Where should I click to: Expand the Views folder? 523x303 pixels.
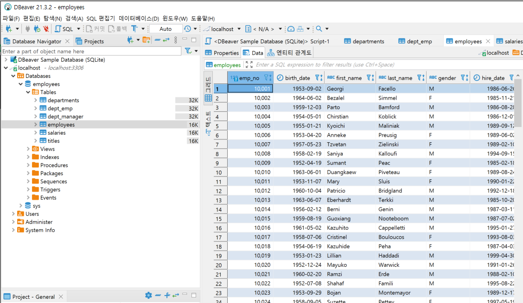(28, 149)
